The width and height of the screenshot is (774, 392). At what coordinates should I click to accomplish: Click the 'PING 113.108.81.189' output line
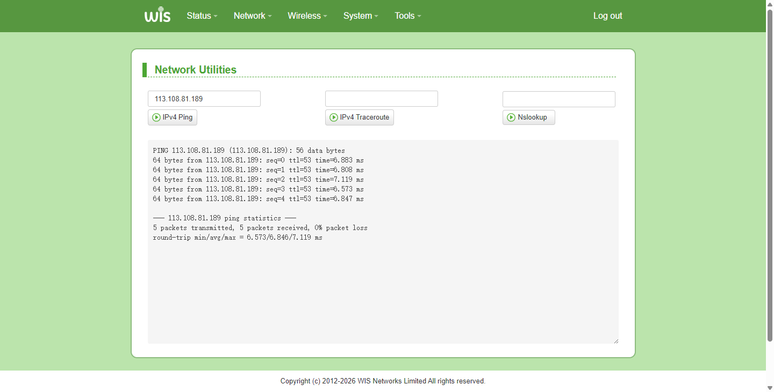coord(249,151)
